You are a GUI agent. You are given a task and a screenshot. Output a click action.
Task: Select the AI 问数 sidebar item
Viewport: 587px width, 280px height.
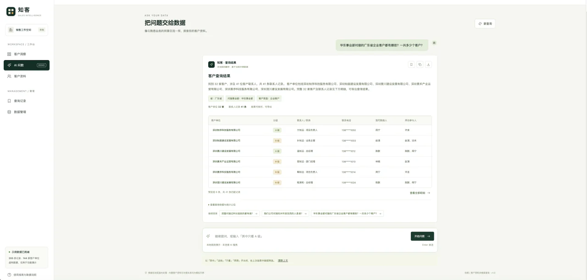coord(27,65)
